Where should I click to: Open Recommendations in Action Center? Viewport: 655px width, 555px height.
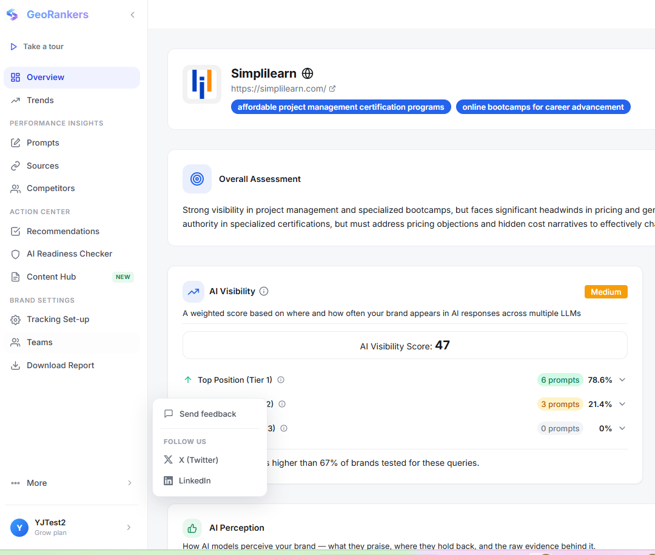pyautogui.click(x=72, y=232)
